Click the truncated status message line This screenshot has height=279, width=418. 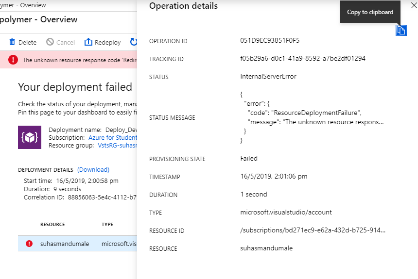pyautogui.click(x=315, y=122)
